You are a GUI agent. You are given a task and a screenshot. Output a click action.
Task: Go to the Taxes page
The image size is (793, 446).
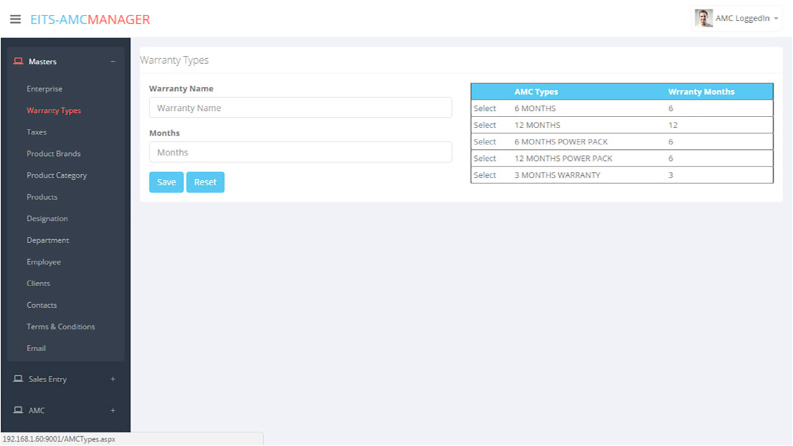37,132
